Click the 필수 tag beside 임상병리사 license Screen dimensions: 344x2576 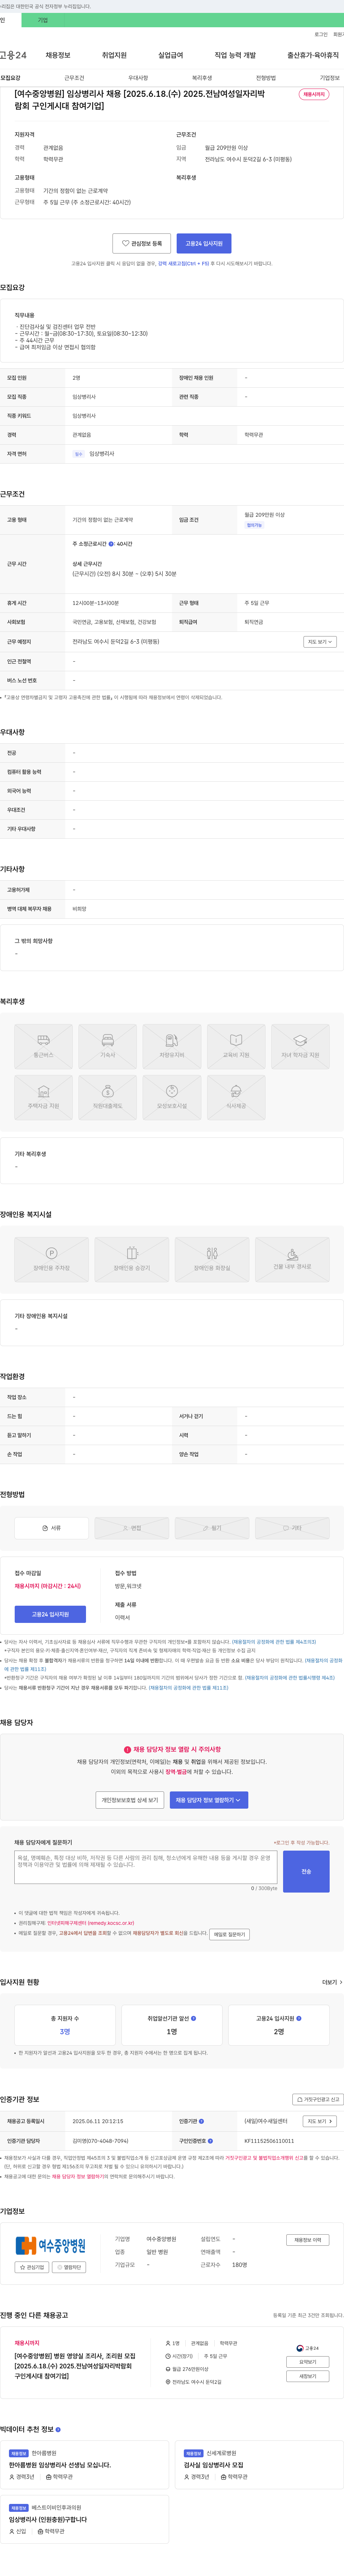click(x=79, y=454)
